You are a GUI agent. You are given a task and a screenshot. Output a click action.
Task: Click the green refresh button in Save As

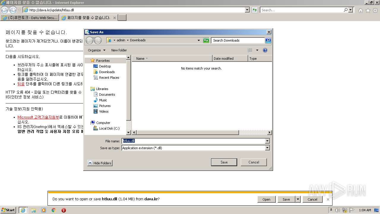coord(206,40)
